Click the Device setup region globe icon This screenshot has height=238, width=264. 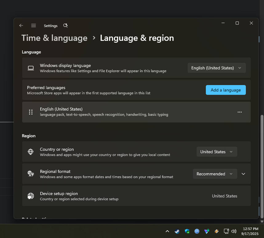(x=31, y=196)
